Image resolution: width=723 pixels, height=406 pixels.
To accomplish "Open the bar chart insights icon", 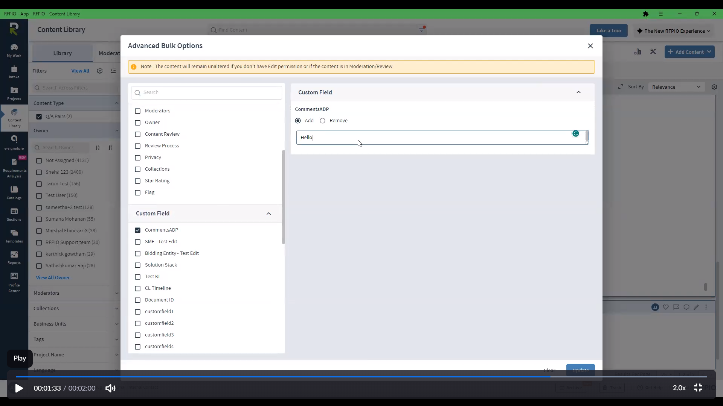I will [x=638, y=52].
